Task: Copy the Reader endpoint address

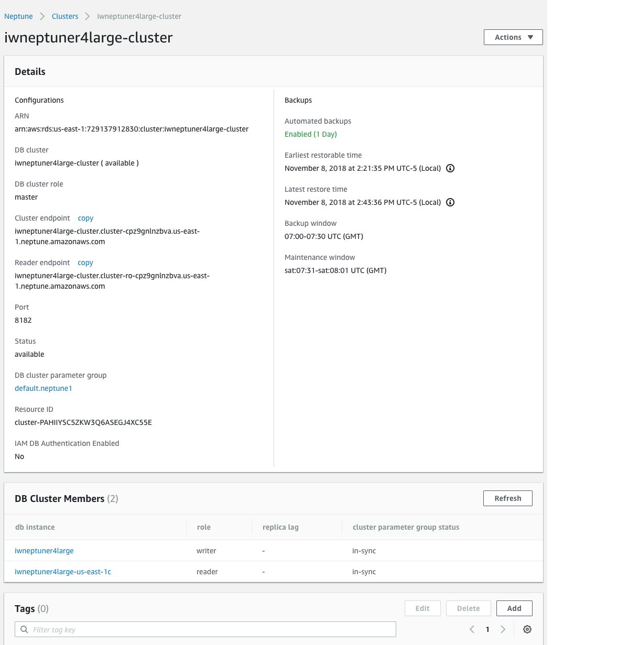Action: [x=85, y=263]
